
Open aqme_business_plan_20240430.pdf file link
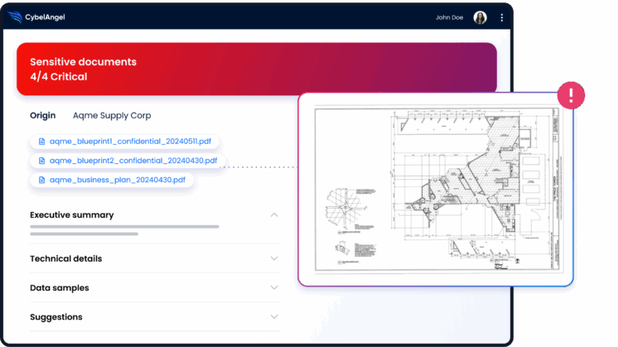(117, 180)
